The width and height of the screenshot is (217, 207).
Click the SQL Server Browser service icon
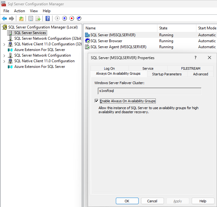tap(87, 41)
